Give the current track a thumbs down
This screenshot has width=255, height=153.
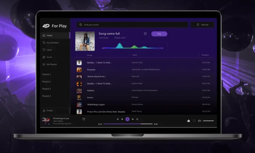[x=194, y=121]
